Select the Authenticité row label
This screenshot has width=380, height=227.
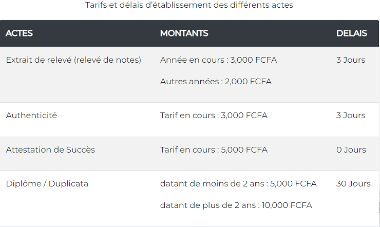(31, 116)
